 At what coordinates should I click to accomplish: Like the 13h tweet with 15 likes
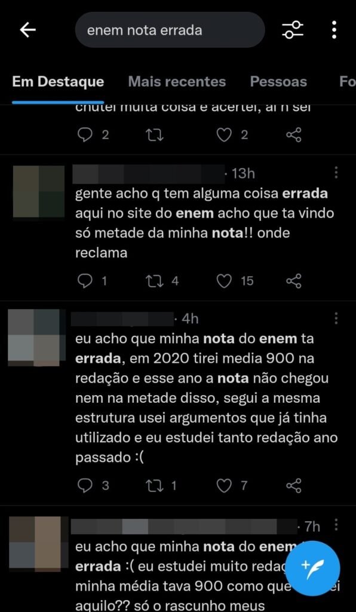point(224,281)
